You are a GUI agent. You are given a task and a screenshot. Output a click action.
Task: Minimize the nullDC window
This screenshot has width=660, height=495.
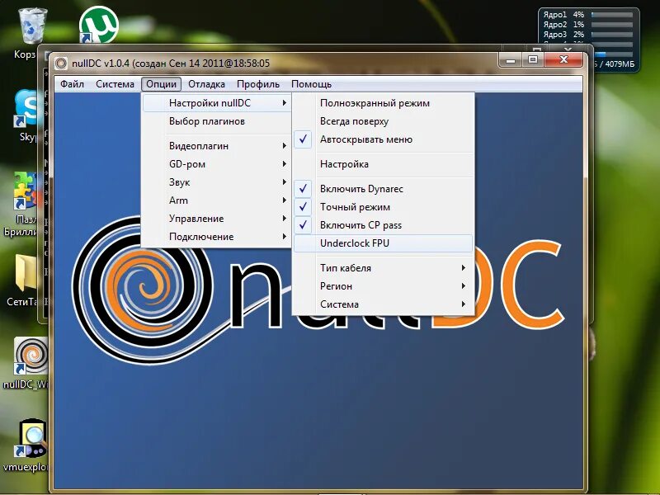511,59
